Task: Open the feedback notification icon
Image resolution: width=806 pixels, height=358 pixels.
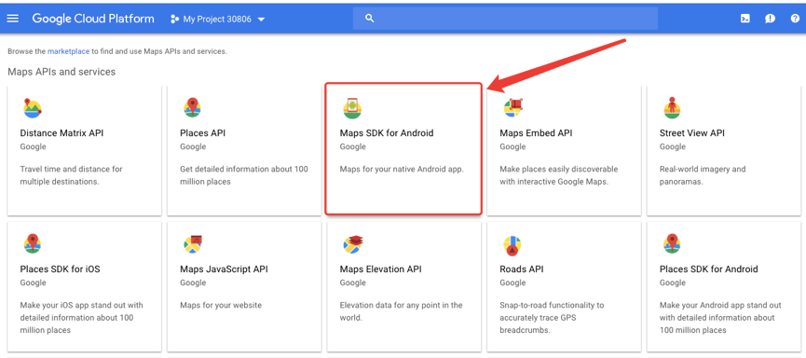Action: click(770, 19)
